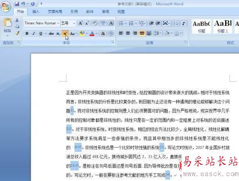Apply the 标题 1 style from gallery
239x181 pixels.
click(x=223, y=26)
